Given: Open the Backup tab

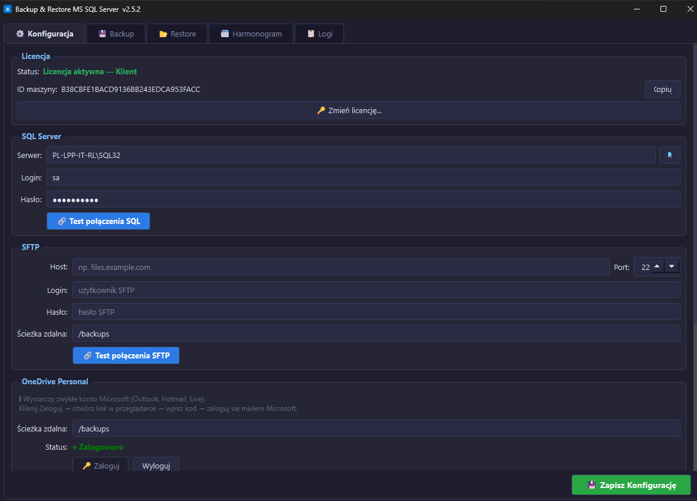Looking at the screenshot, I should [116, 34].
